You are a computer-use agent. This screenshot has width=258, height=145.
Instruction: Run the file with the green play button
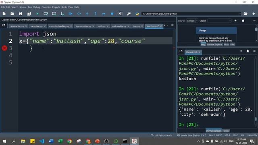37,14
